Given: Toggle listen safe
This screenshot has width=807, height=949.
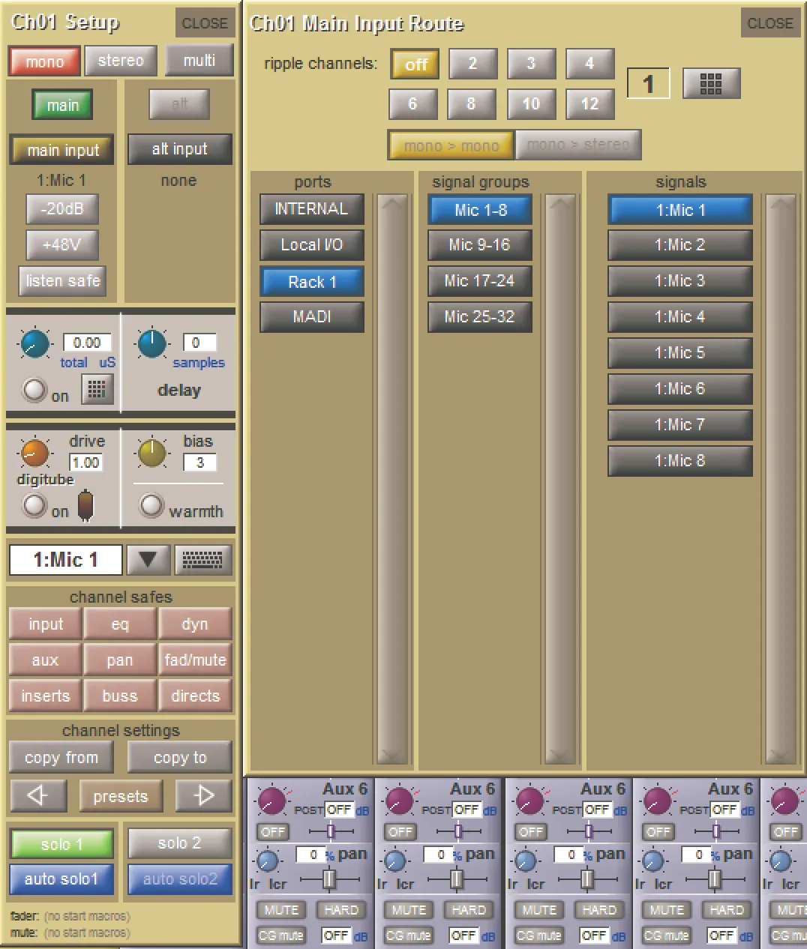Looking at the screenshot, I should pos(62,281).
